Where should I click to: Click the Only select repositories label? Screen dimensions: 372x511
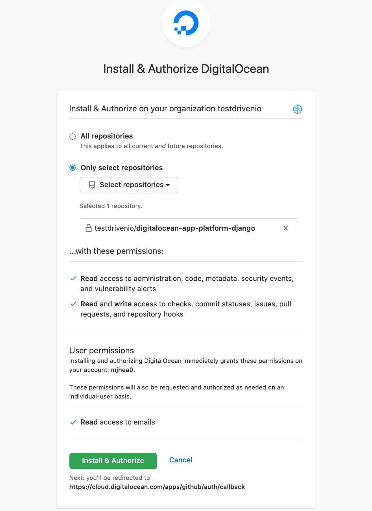[122, 168]
